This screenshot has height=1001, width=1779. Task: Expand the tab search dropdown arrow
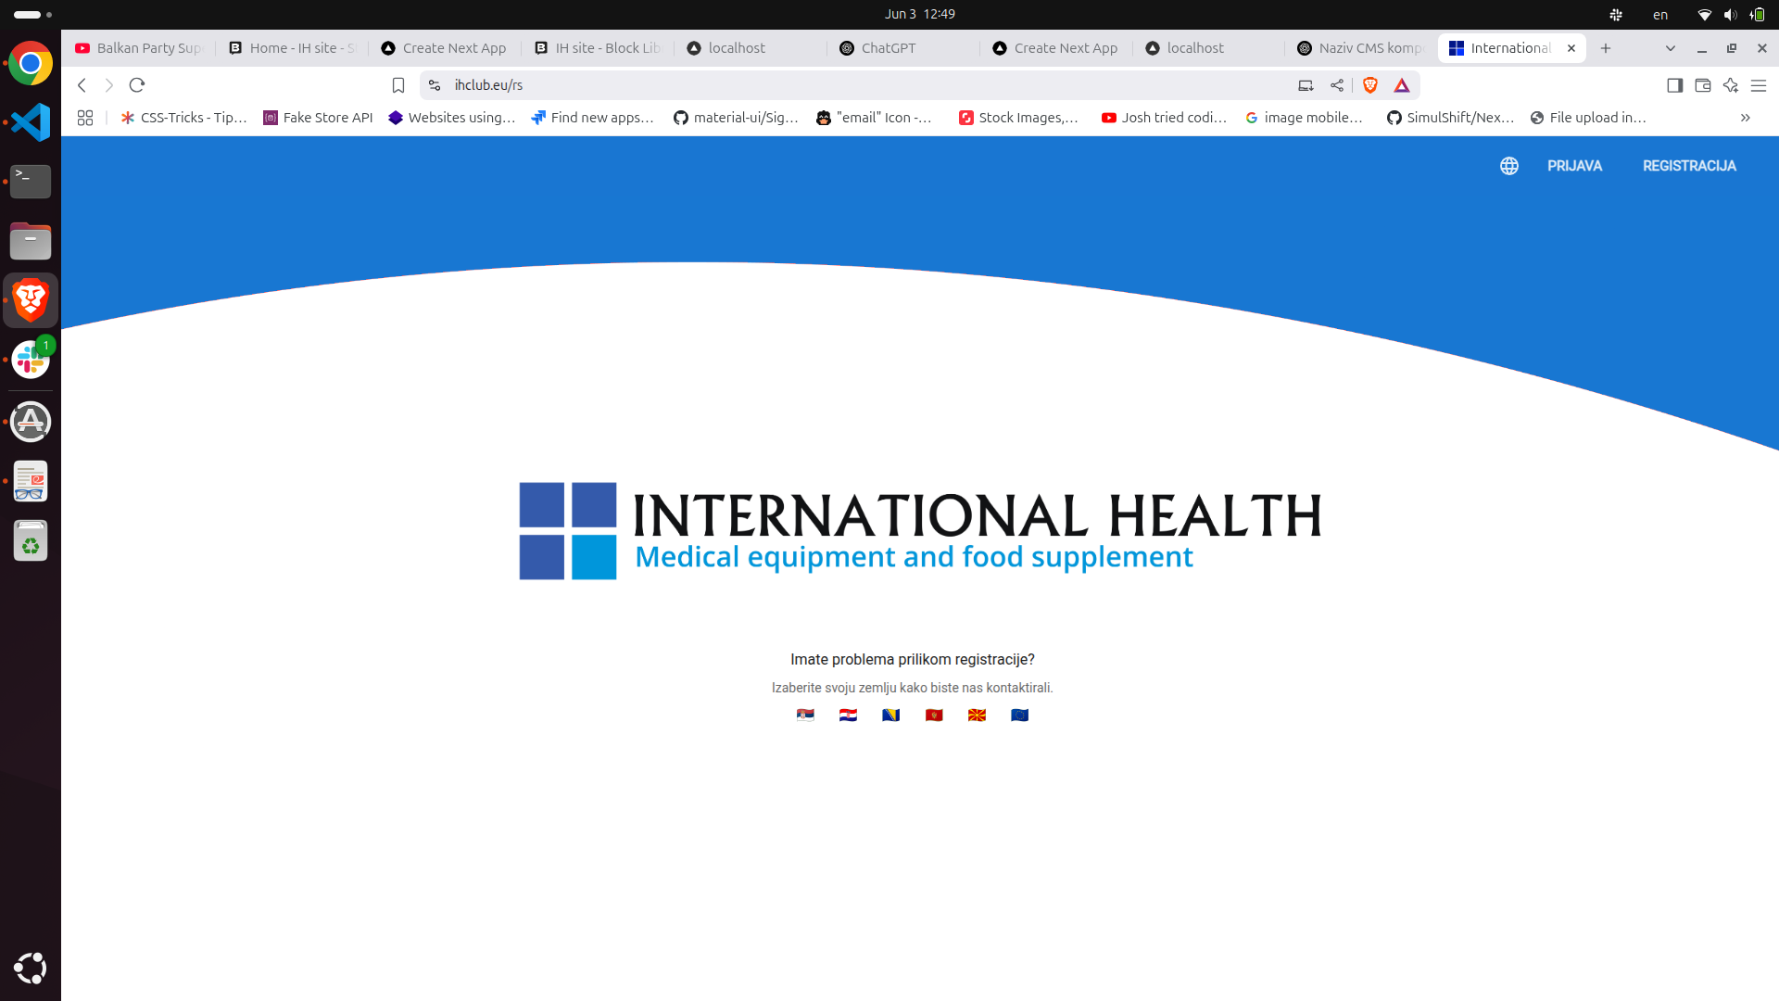point(1671,48)
